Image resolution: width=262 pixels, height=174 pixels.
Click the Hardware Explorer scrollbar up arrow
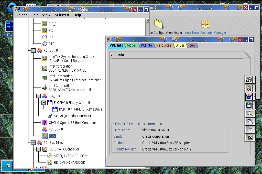pyautogui.click(x=147, y=21)
